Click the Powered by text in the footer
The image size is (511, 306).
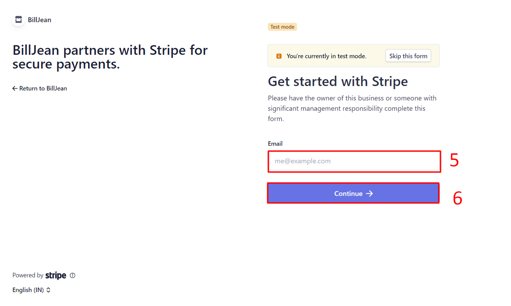[28, 275]
